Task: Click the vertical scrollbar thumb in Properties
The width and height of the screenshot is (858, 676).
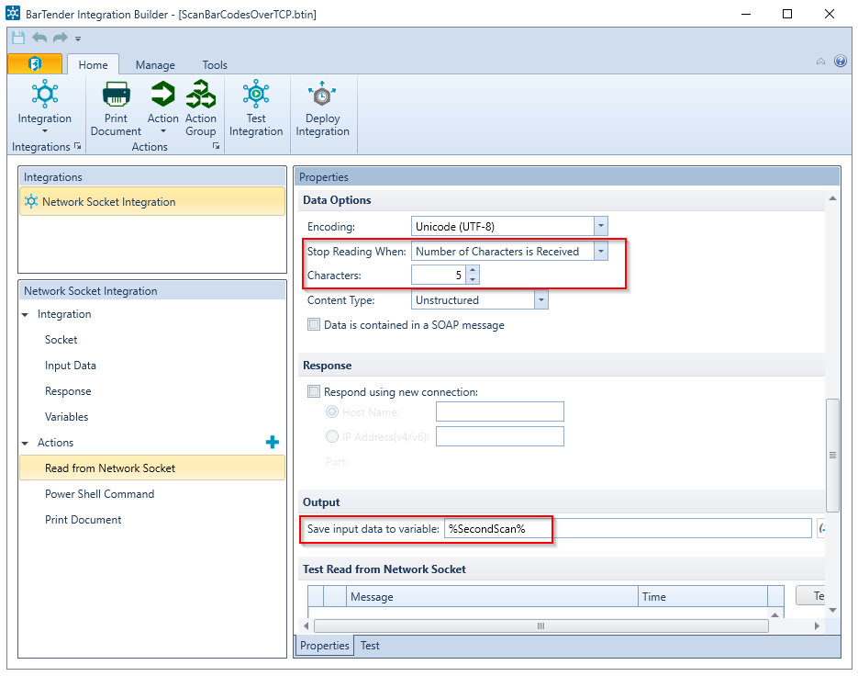Action: point(832,455)
